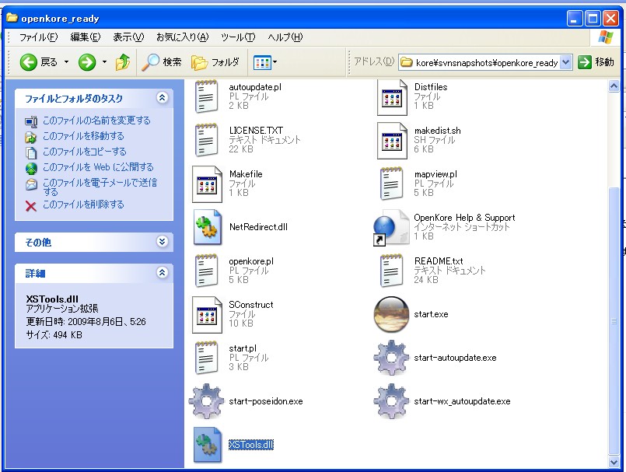Open the Back button history dropdown
The image size is (626, 472).
66,62
